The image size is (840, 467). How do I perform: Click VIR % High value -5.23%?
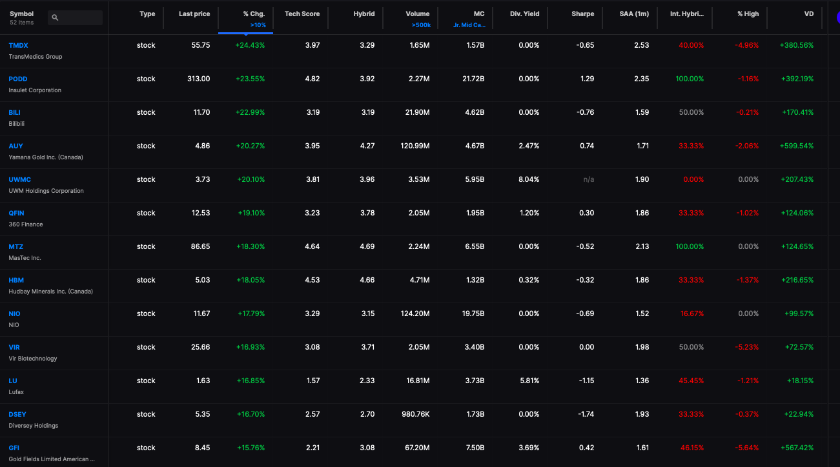click(748, 347)
